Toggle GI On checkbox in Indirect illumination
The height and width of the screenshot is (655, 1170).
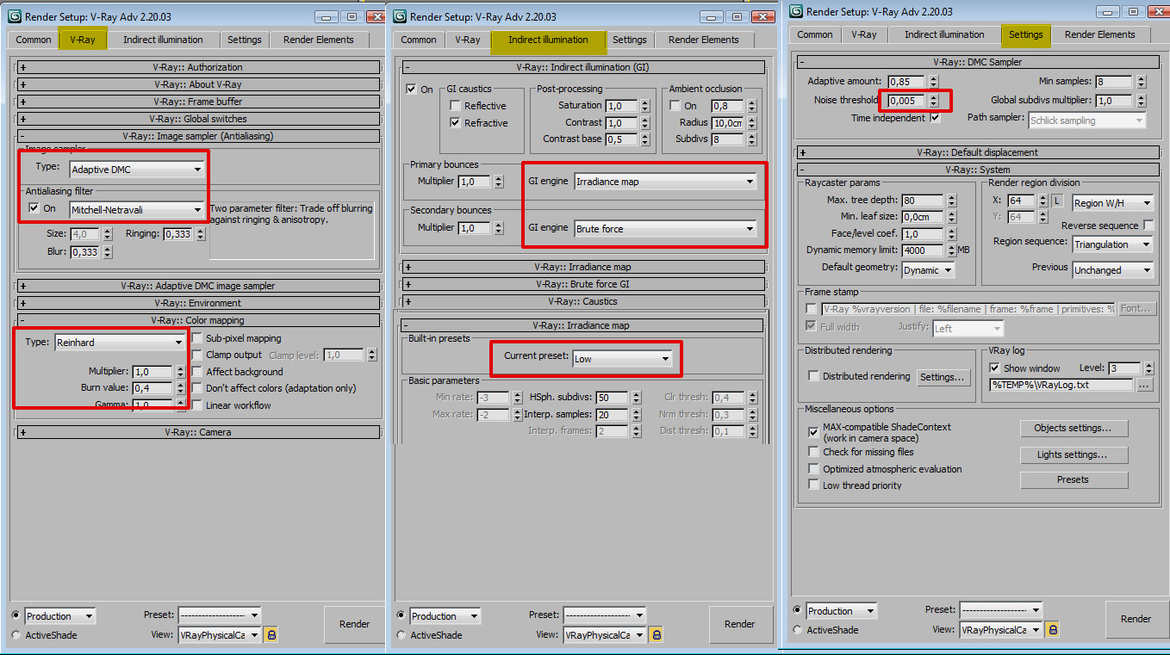click(411, 90)
